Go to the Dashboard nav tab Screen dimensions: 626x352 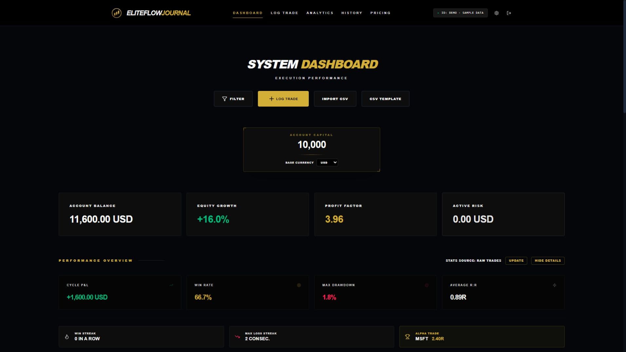[x=248, y=13]
